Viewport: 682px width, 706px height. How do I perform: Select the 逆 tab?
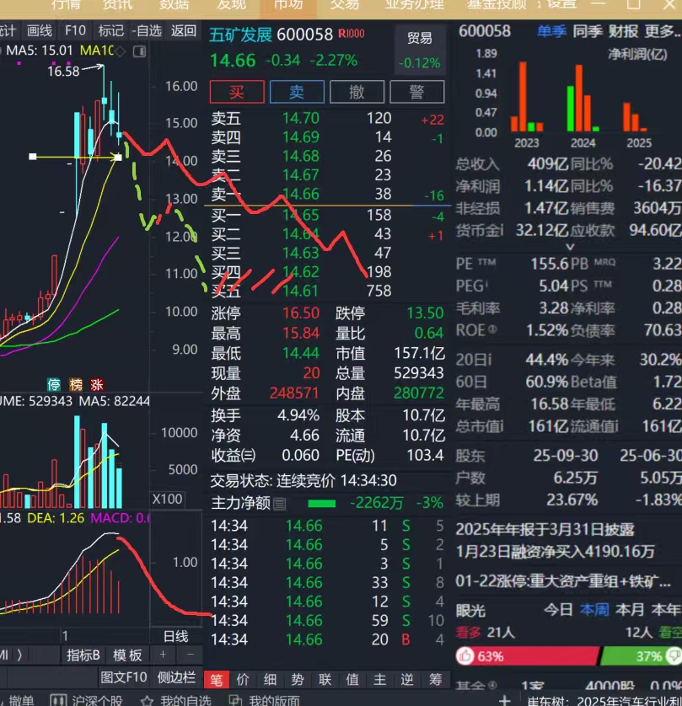pos(408,679)
